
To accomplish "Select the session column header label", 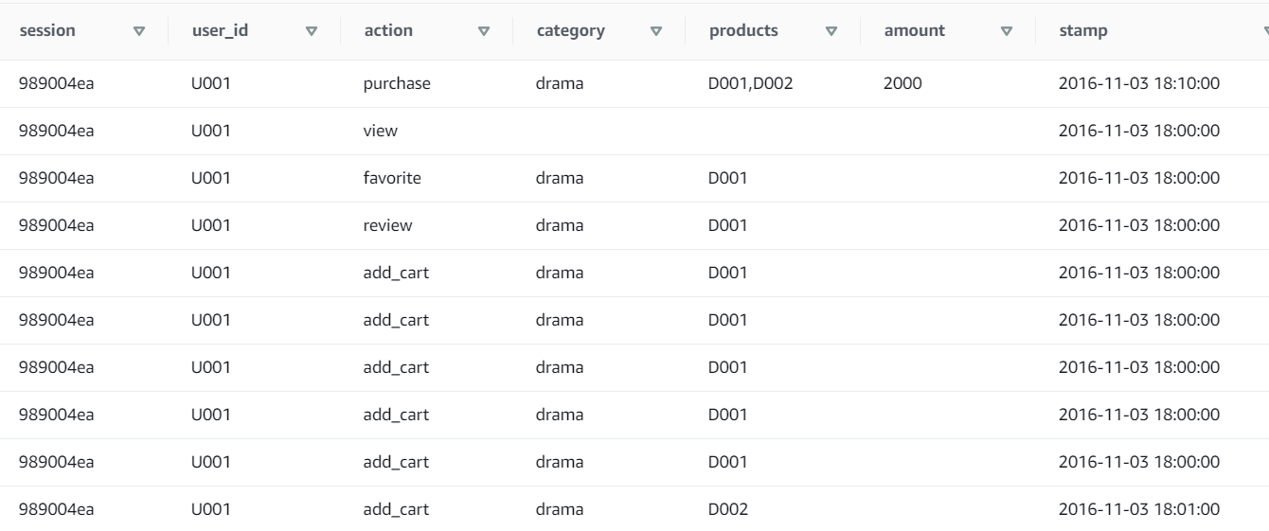I will pyautogui.click(x=47, y=30).
